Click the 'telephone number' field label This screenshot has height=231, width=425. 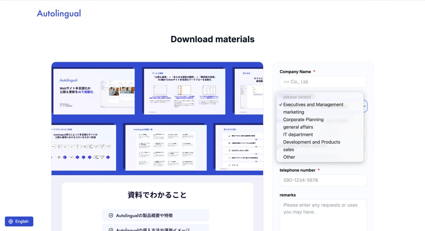coord(297,170)
